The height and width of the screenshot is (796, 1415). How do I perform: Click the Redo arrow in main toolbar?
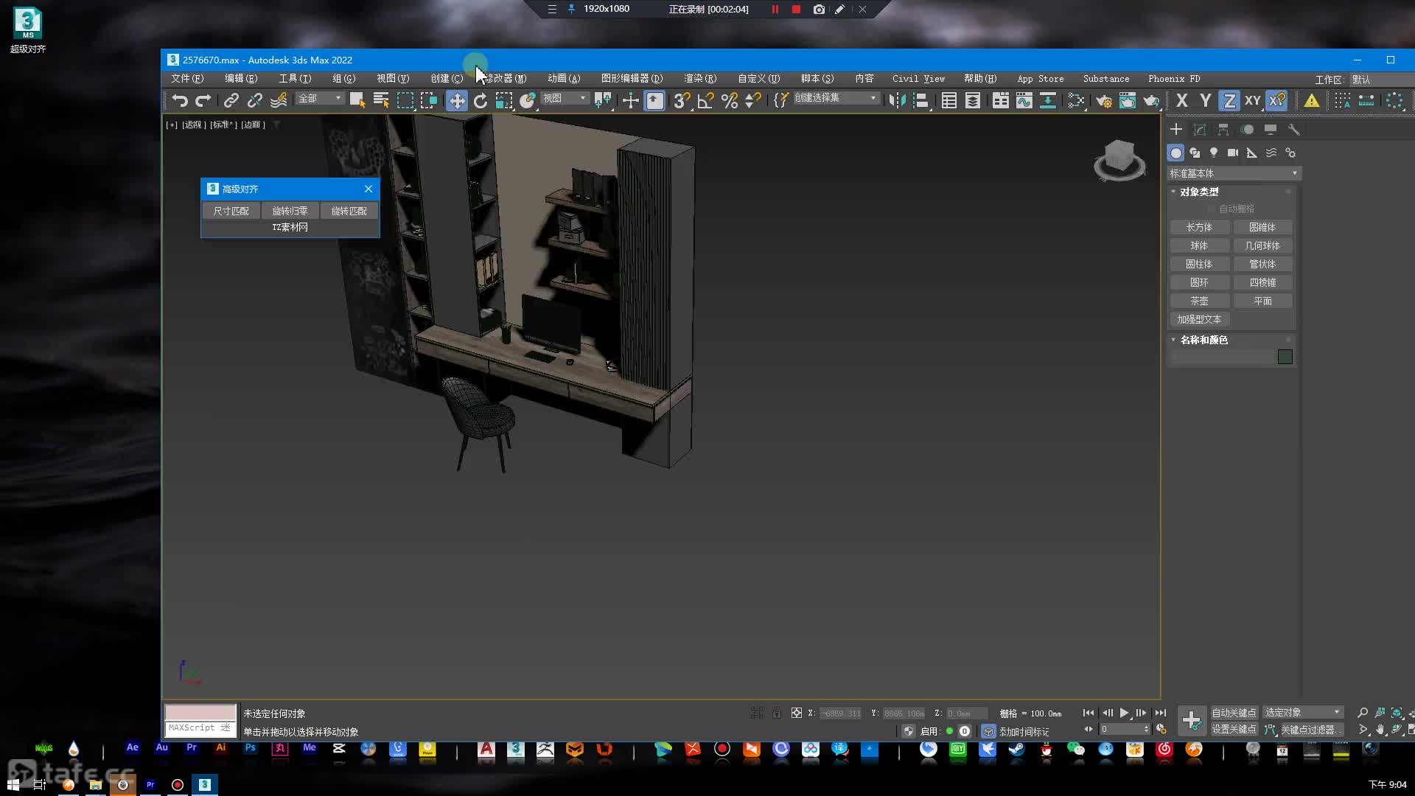point(203,101)
